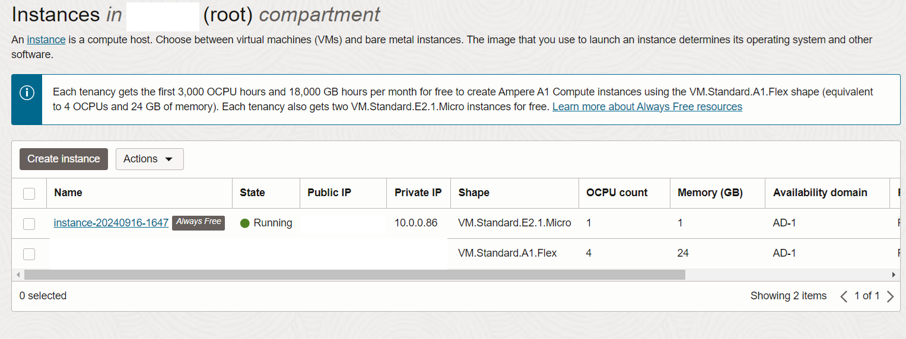Sort by the Shape column header
906x339 pixels.
[473, 193]
